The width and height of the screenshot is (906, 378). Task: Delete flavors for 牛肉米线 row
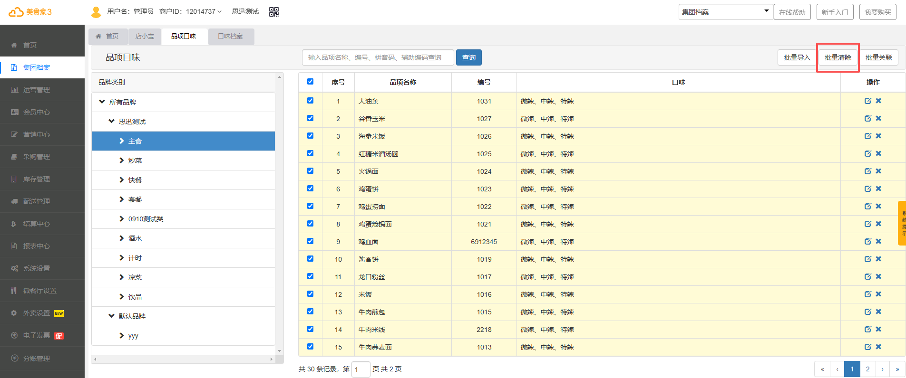point(878,329)
